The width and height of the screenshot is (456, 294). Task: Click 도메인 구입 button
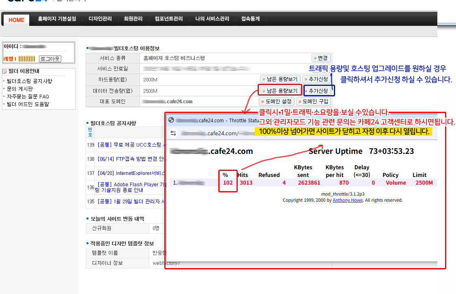point(314,102)
